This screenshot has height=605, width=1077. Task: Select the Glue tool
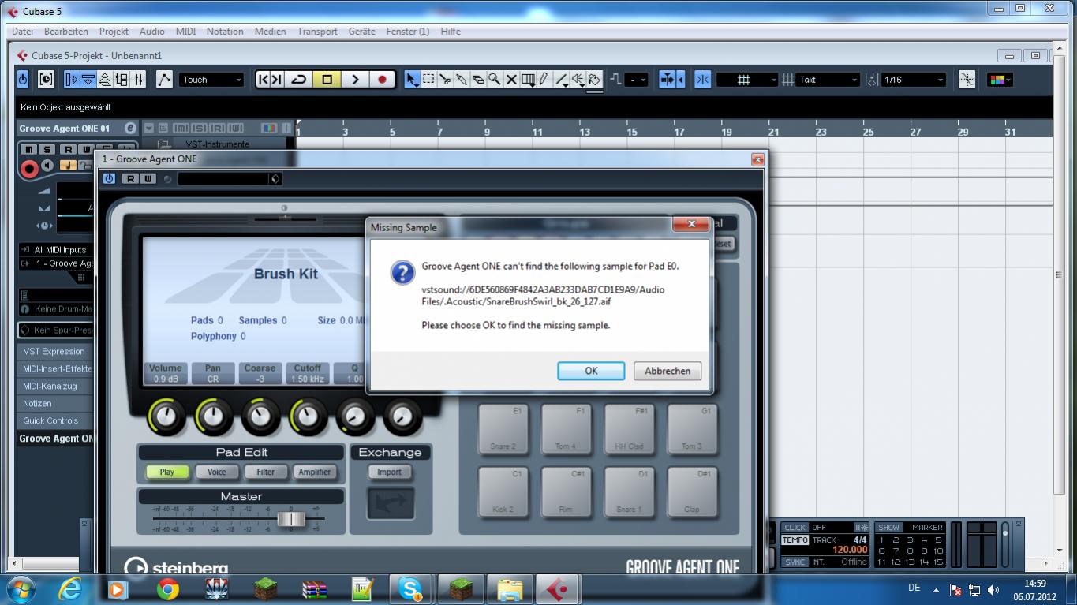pyautogui.click(x=462, y=80)
